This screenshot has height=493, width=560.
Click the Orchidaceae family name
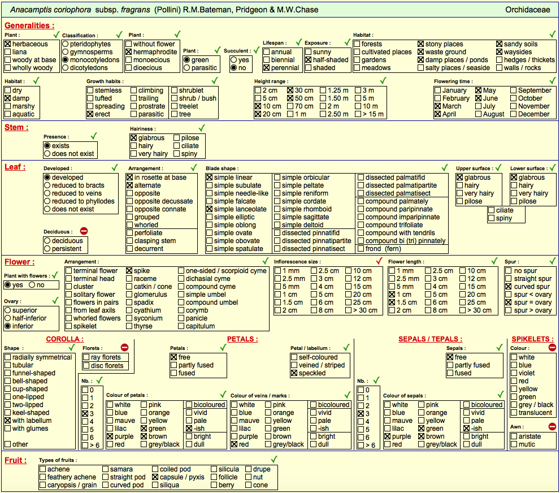(527, 10)
